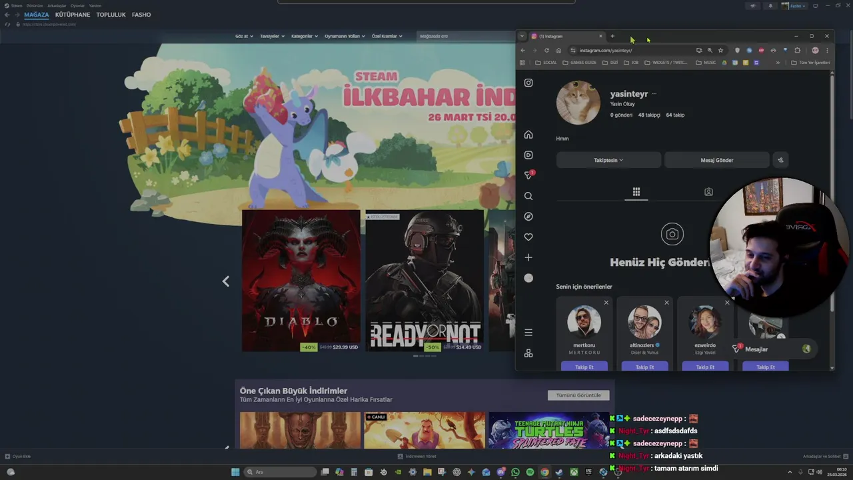Open Spotify from the Windows taskbar

point(530,472)
